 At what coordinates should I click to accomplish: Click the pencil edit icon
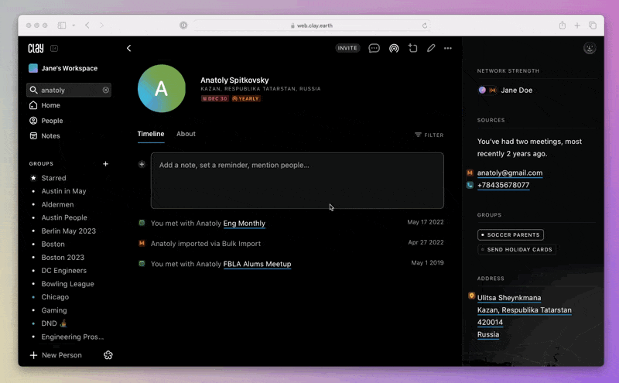coord(431,48)
